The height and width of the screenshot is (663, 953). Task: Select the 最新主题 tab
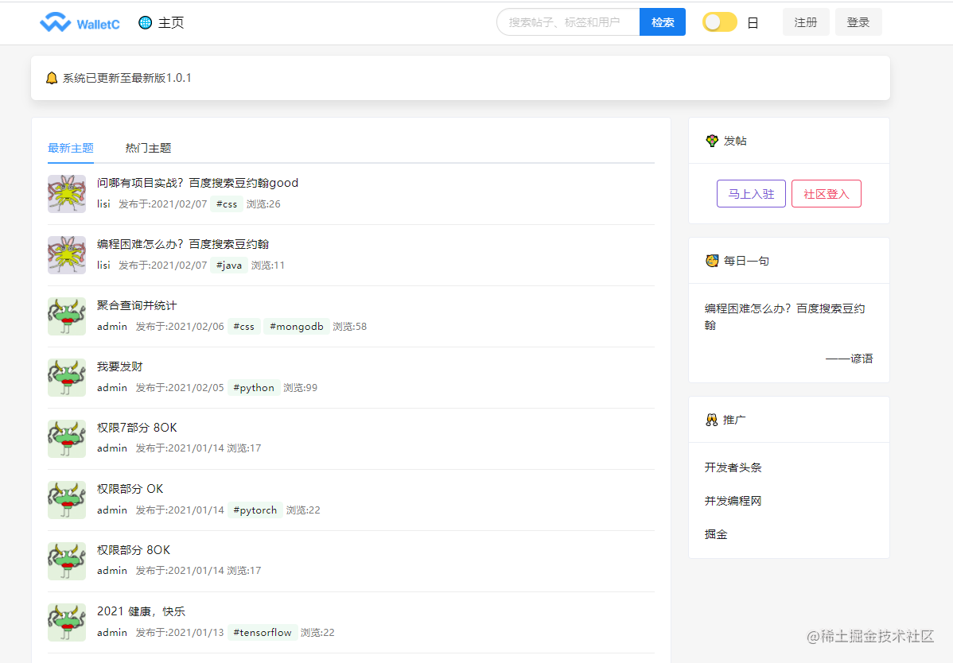tap(71, 148)
